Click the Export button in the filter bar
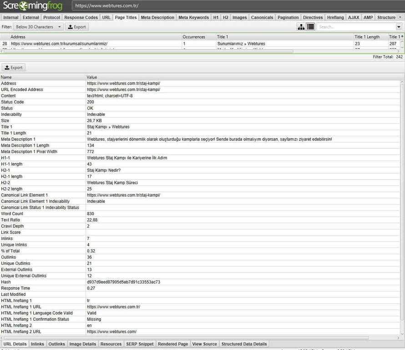Screen dimensions: 405x350 coord(76,26)
